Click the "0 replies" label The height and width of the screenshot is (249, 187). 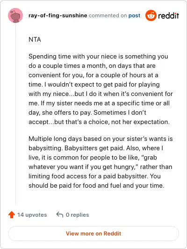(78, 215)
